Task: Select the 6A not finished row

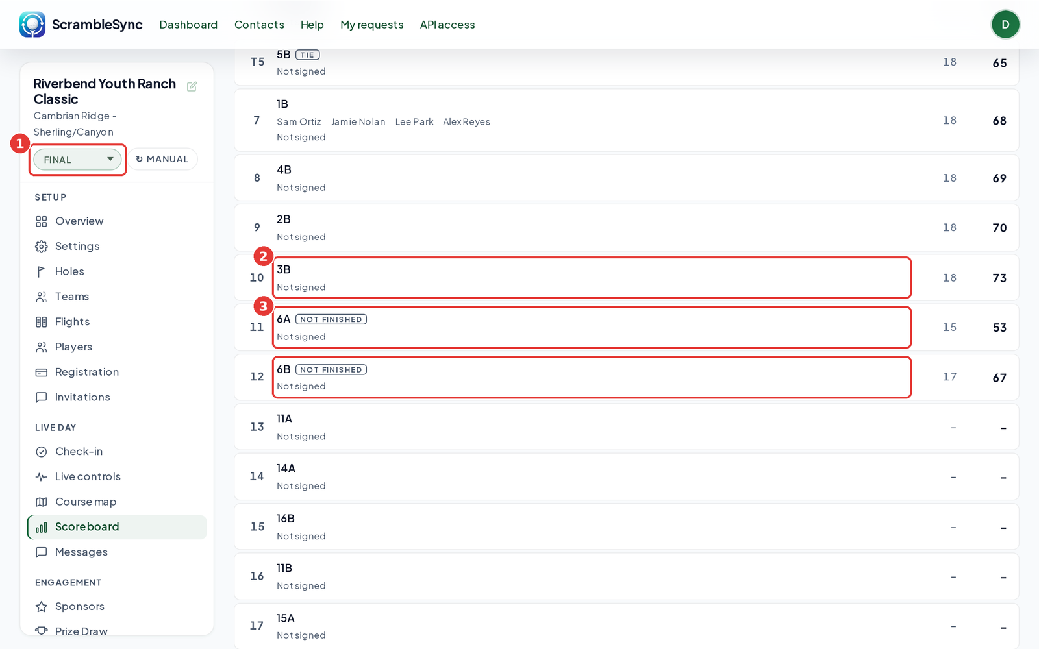Action: (627, 328)
